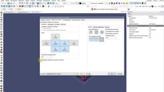
Task: Toggle the 'Снизу' view button
Action: [x=55, y=37]
